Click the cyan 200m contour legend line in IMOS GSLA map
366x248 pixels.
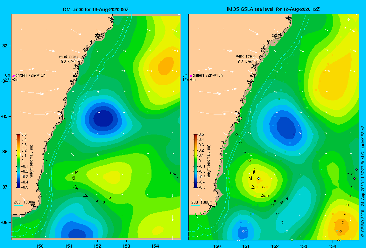pos(196,206)
